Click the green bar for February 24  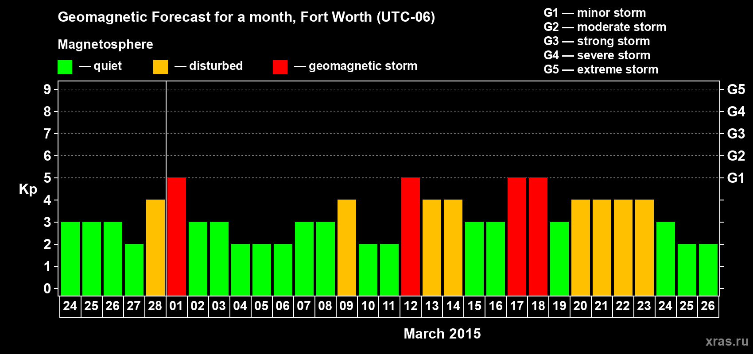tap(70, 258)
